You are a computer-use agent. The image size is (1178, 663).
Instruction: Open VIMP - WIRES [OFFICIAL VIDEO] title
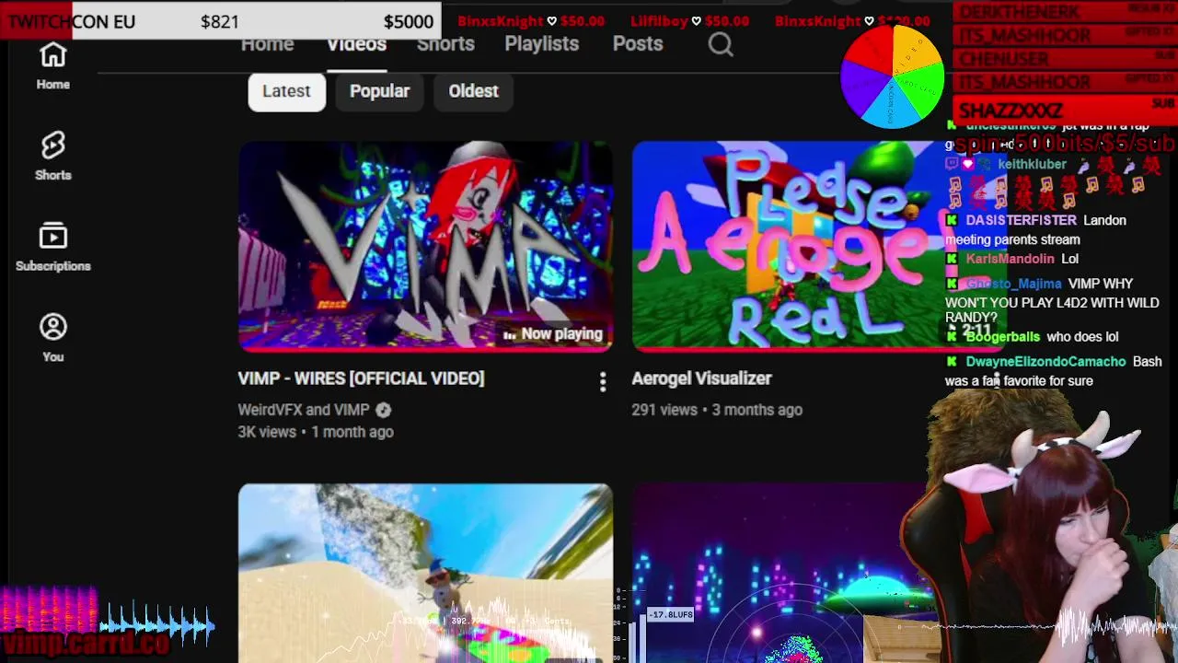point(361,378)
